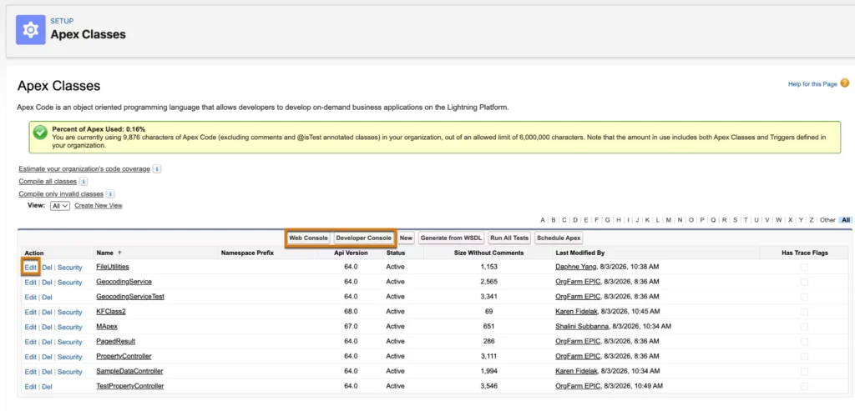Click info icon beside Compile only invalid classes
The height and width of the screenshot is (411, 855).
click(x=110, y=194)
